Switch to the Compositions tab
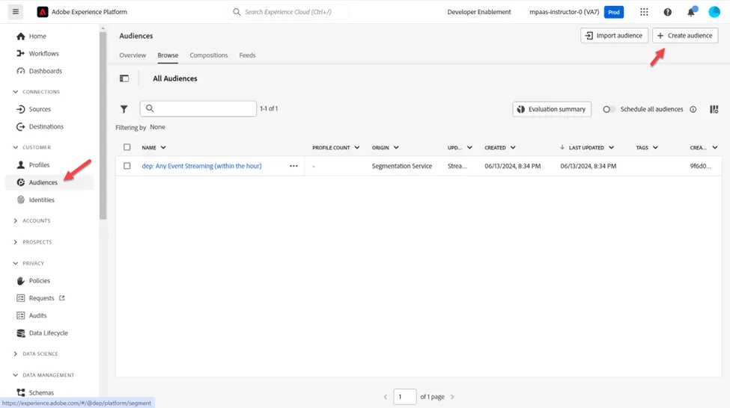Viewport: 730px width, 408px height. coord(209,55)
